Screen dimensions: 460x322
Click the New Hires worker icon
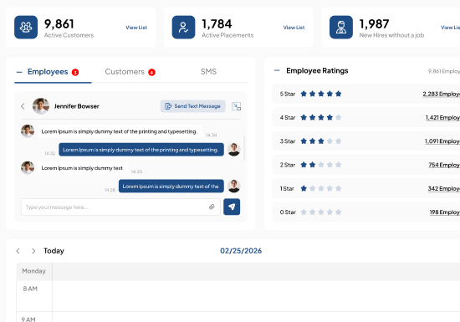tap(341, 28)
